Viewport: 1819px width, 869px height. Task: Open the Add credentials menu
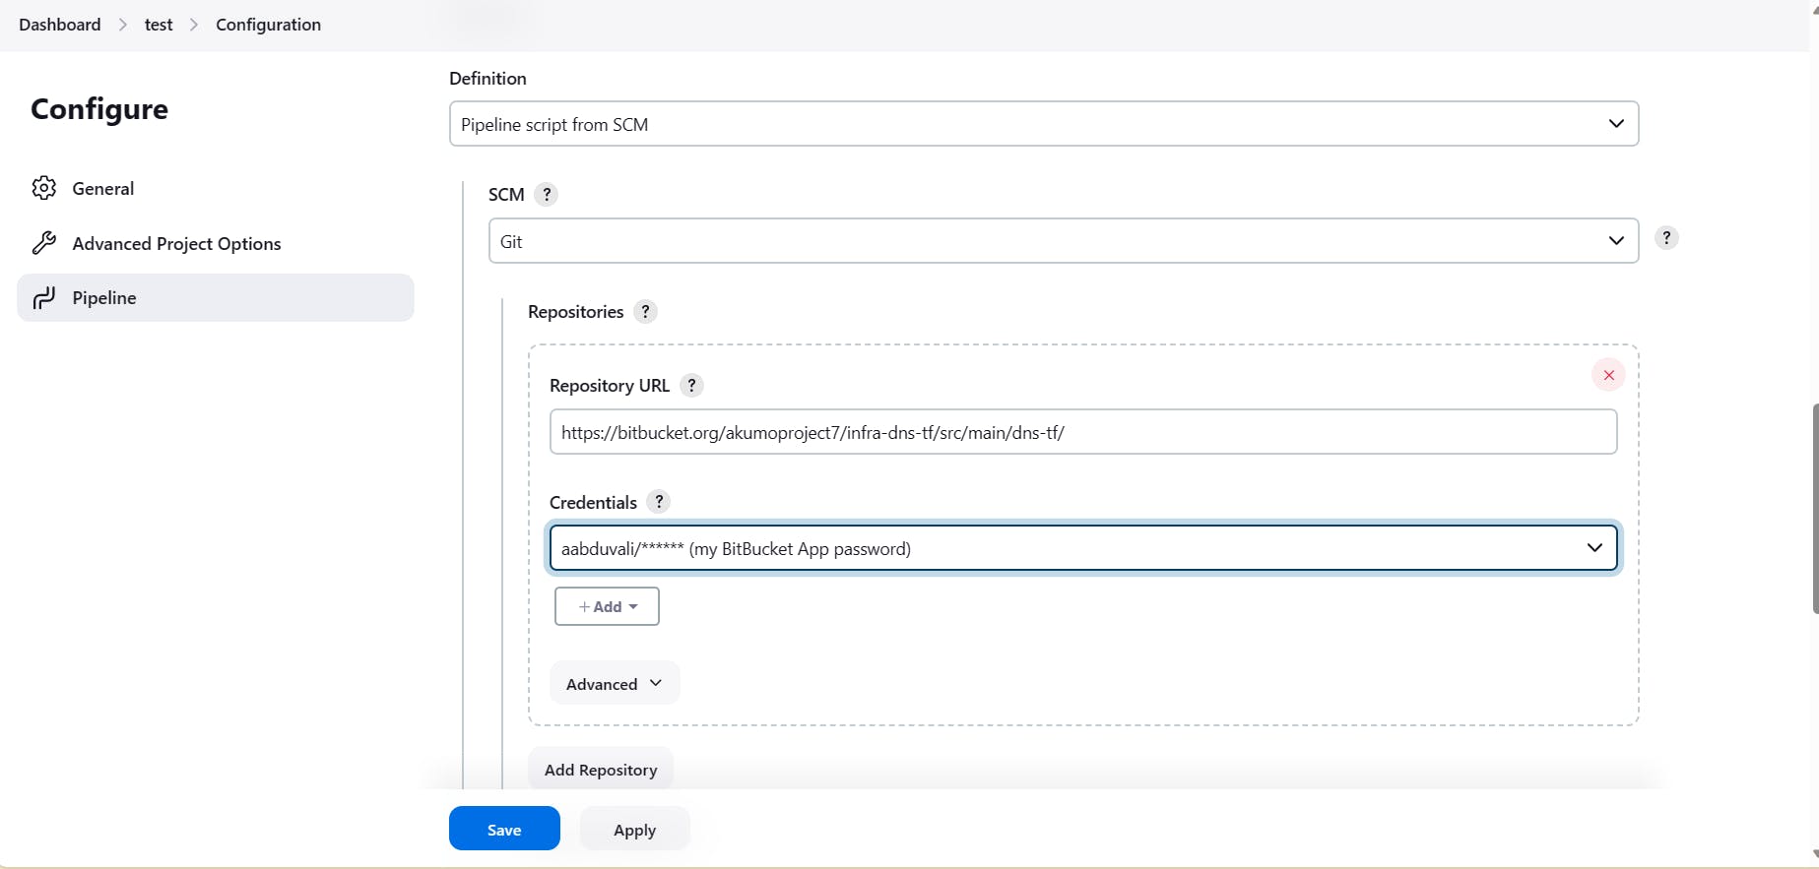[x=607, y=606]
